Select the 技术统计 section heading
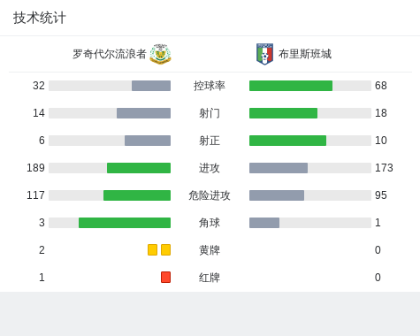The height and width of the screenshot is (336, 420). pos(40,18)
